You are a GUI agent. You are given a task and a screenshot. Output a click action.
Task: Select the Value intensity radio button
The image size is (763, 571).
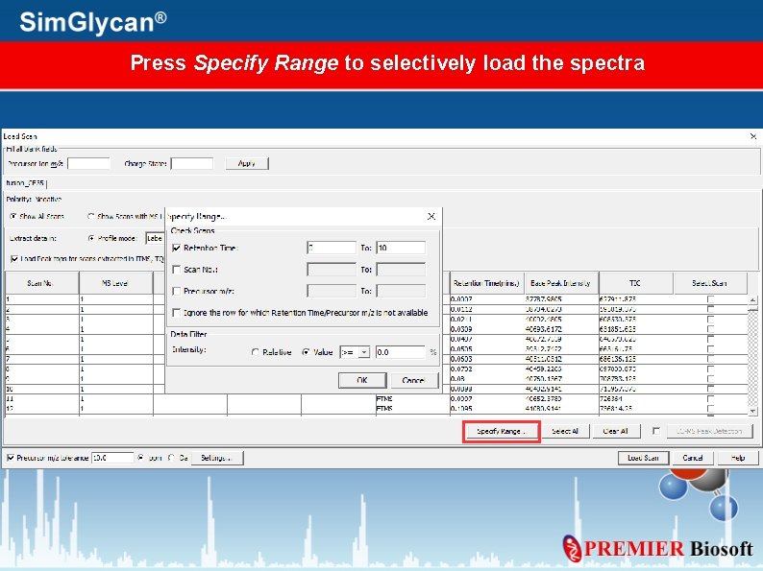coord(306,352)
